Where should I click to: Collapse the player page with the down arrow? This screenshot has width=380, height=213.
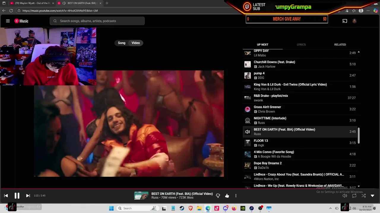tap(373, 196)
